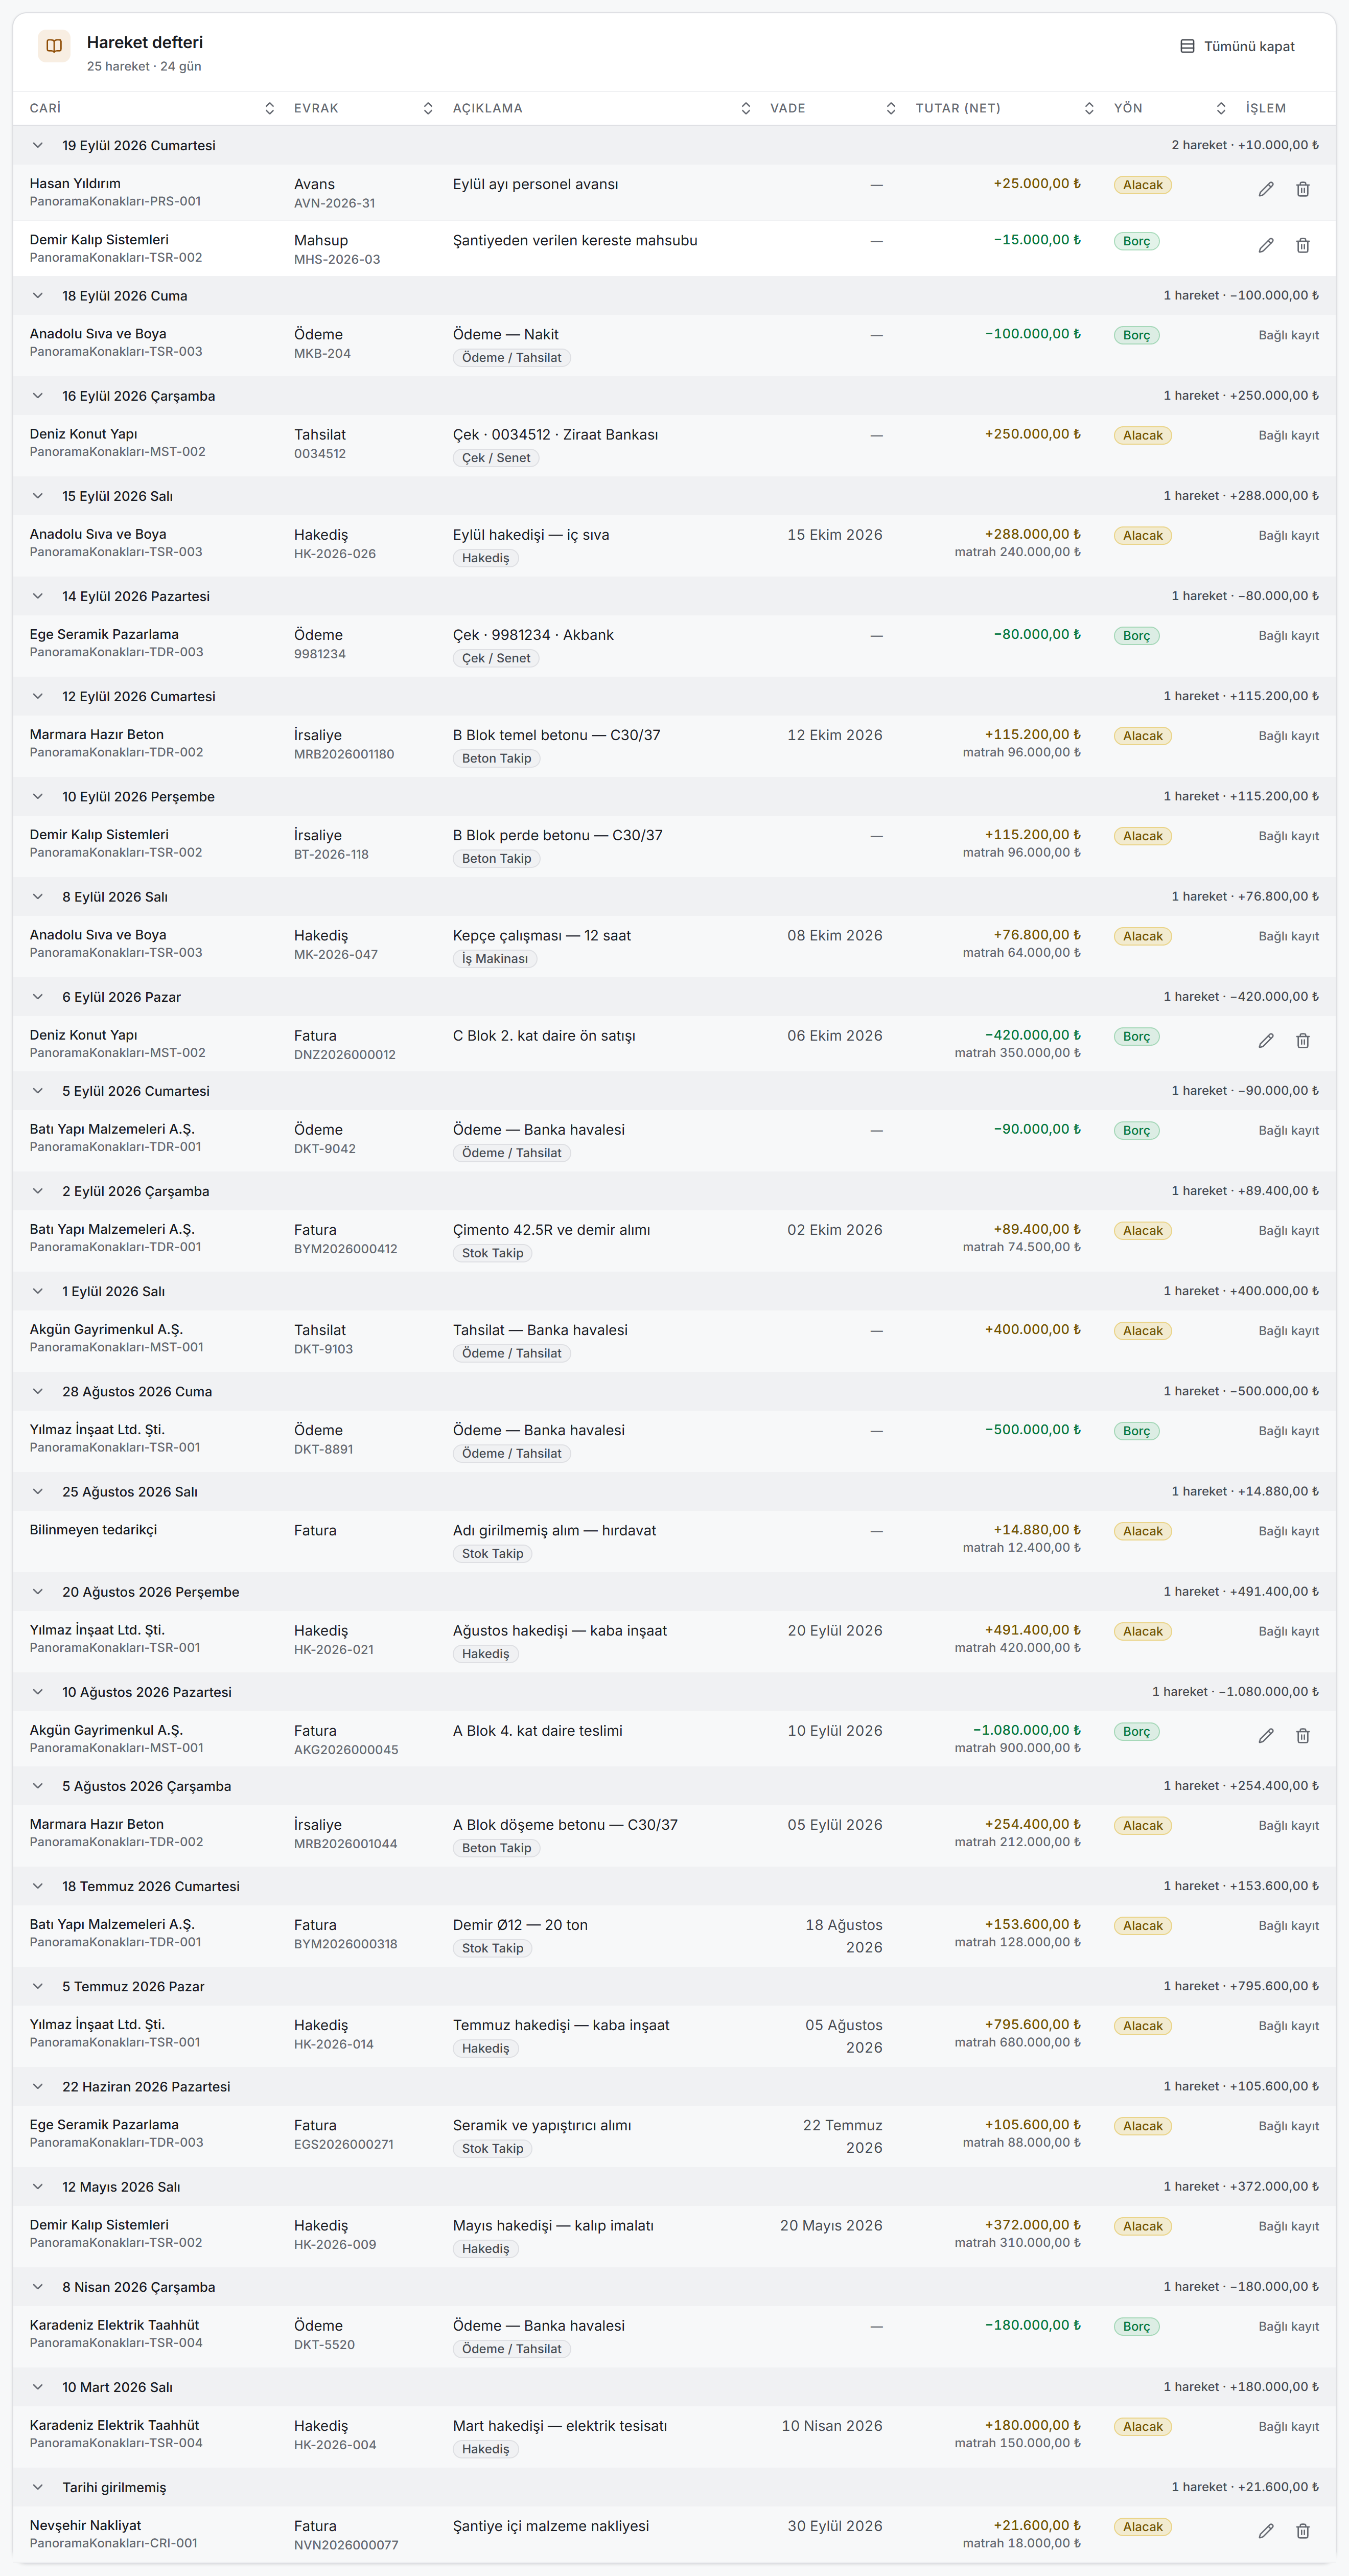Click the Hareket defteri book icon

(54, 46)
